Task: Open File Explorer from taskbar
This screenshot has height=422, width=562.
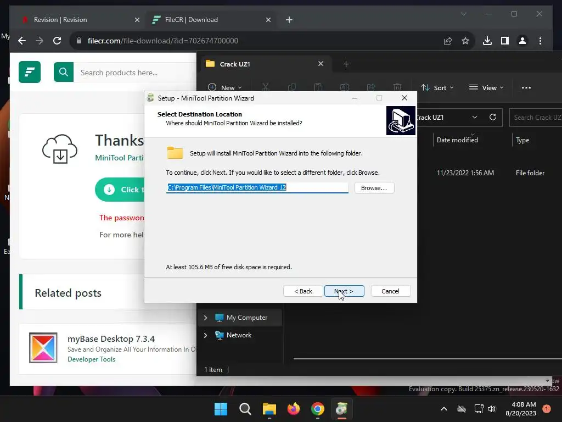Action: point(269,409)
